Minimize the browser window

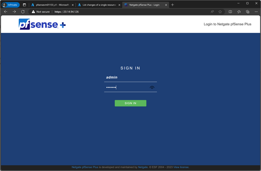(x=238, y=3)
